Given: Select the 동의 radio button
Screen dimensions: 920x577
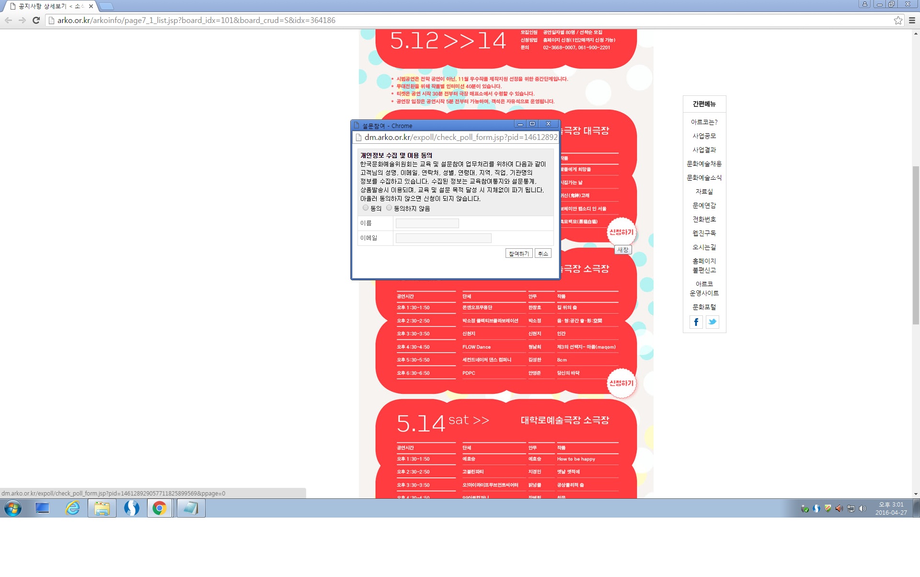Looking at the screenshot, I should (366, 208).
